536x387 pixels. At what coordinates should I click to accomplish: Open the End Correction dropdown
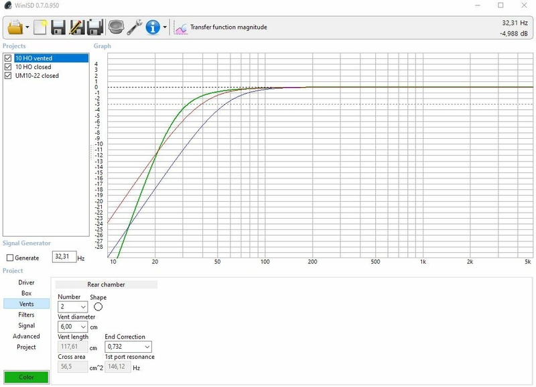pos(128,347)
